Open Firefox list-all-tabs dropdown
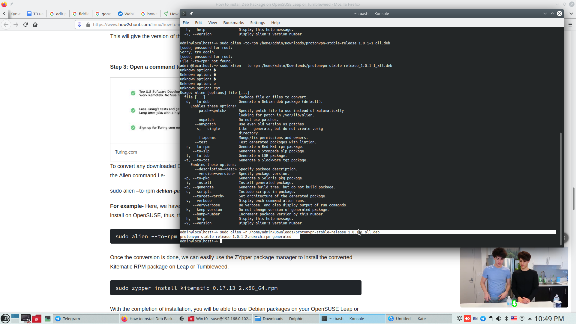The height and width of the screenshot is (324, 576). click(x=571, y=13)
